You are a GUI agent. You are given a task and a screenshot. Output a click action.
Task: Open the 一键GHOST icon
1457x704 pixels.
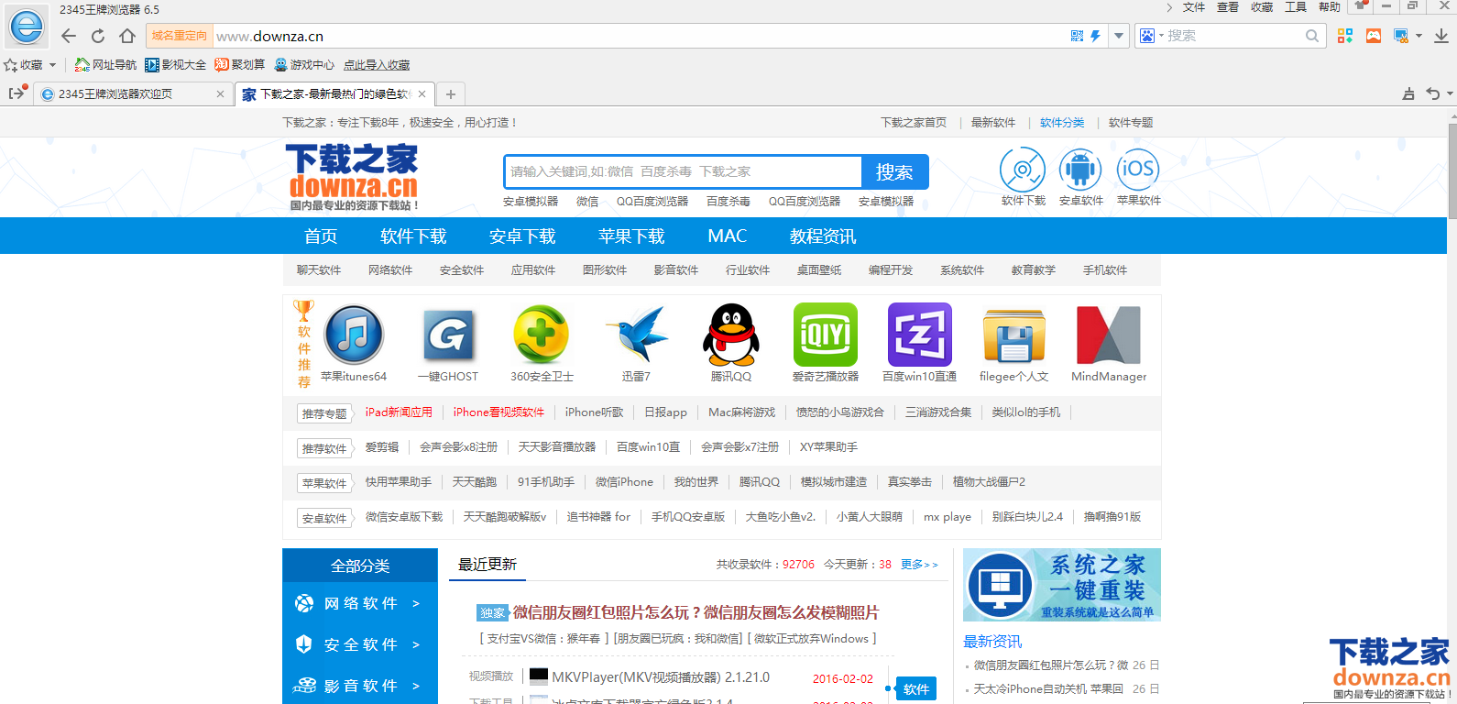point(448,335)
